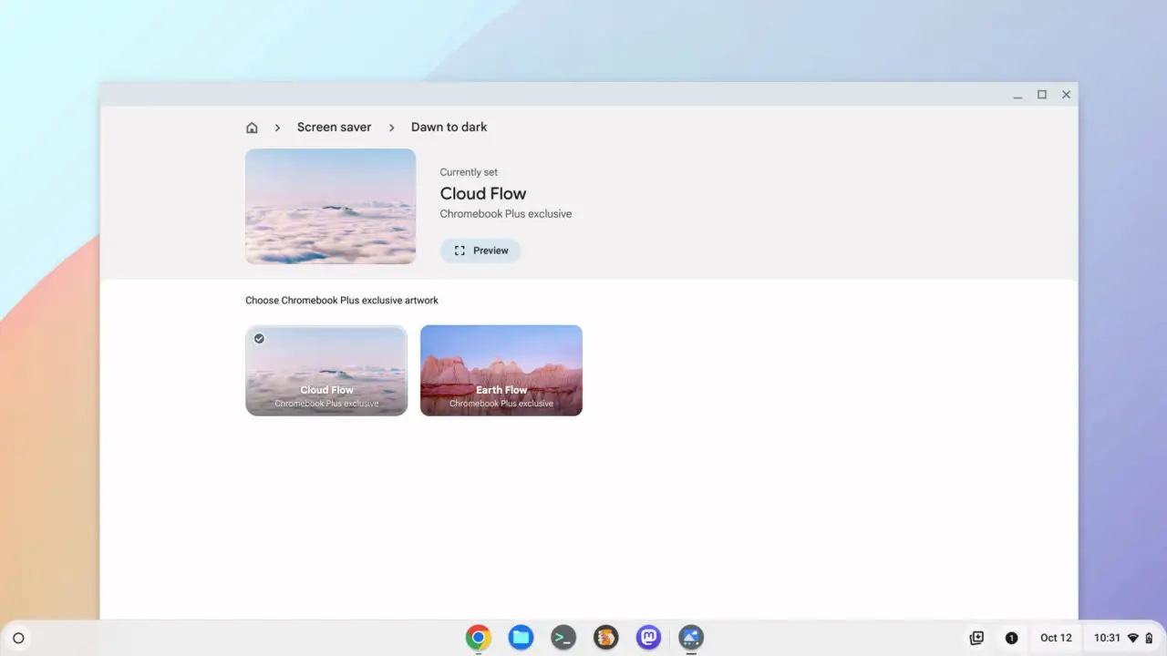Screen dimensions: 1167x656
Task: Click the Wi-Fi status icon
Action: click(1133, 638)
